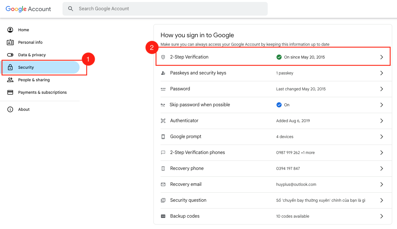This screenshot has width=397, height=229.
Task: Click the Backup codes 123 icon
Action: click(x=163, y=216)
